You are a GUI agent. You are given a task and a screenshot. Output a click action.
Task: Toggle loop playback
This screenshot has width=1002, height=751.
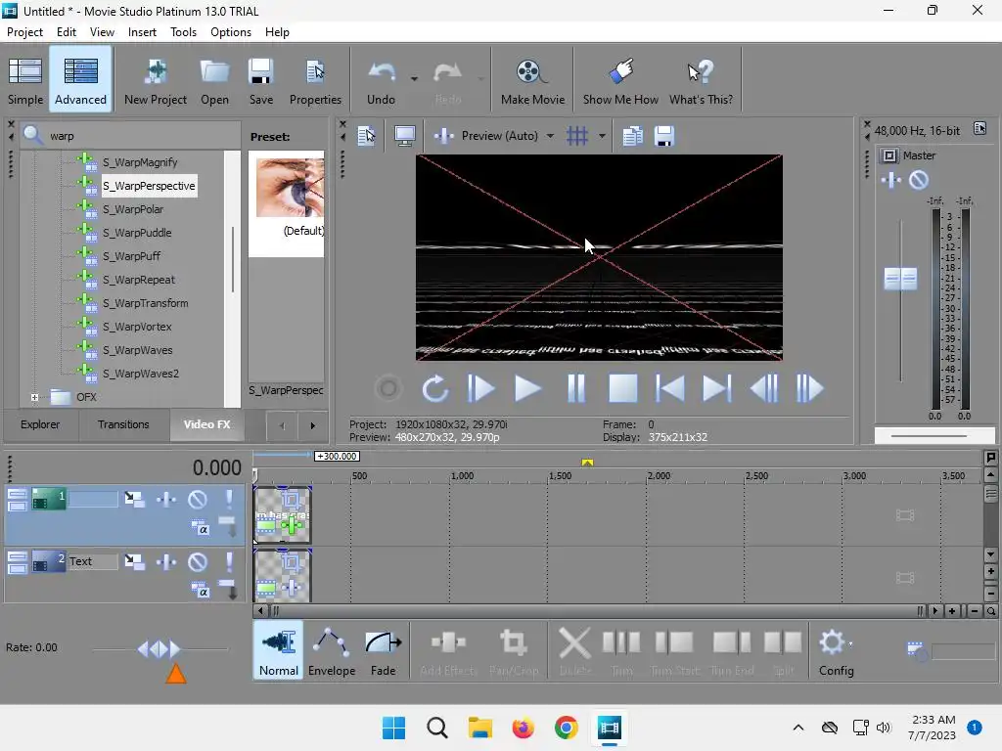point(434,388)
